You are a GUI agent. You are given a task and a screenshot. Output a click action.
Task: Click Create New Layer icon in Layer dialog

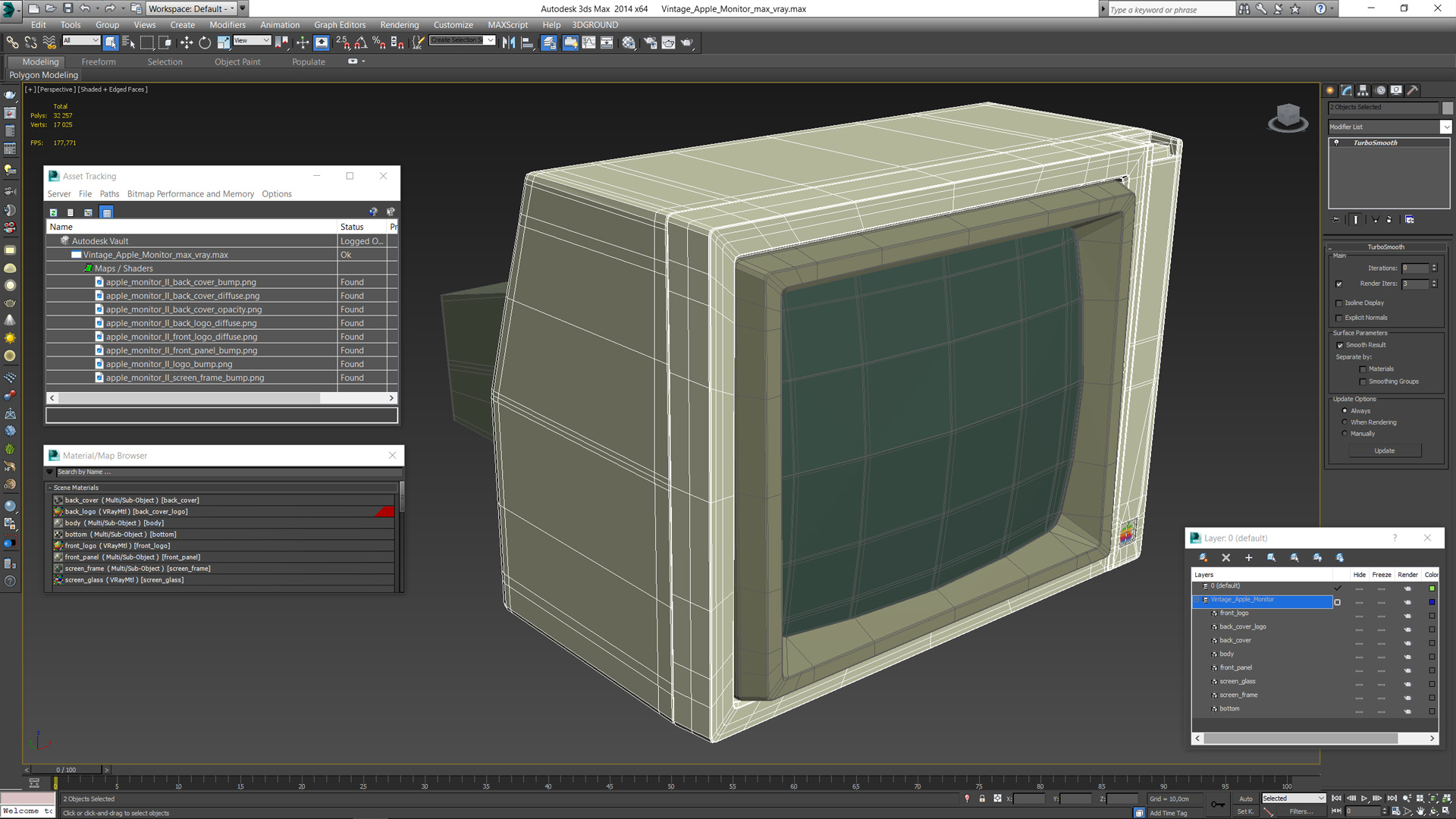click(1203, 558)
